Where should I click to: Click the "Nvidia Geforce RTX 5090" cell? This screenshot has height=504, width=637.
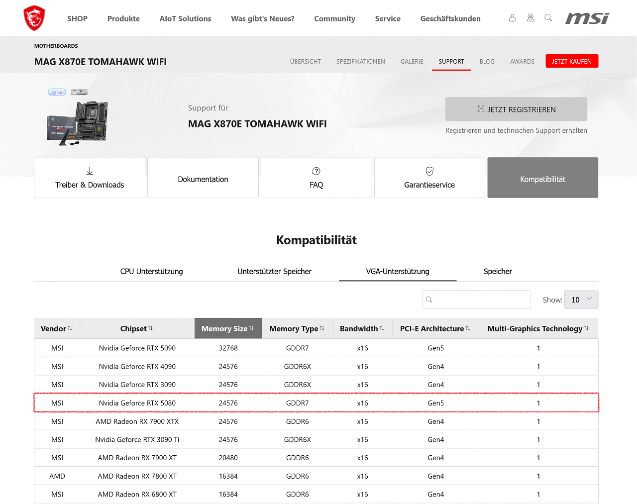(137, 348)
